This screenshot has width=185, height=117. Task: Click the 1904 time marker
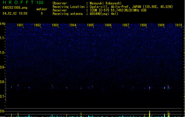(x=73, y=25)
